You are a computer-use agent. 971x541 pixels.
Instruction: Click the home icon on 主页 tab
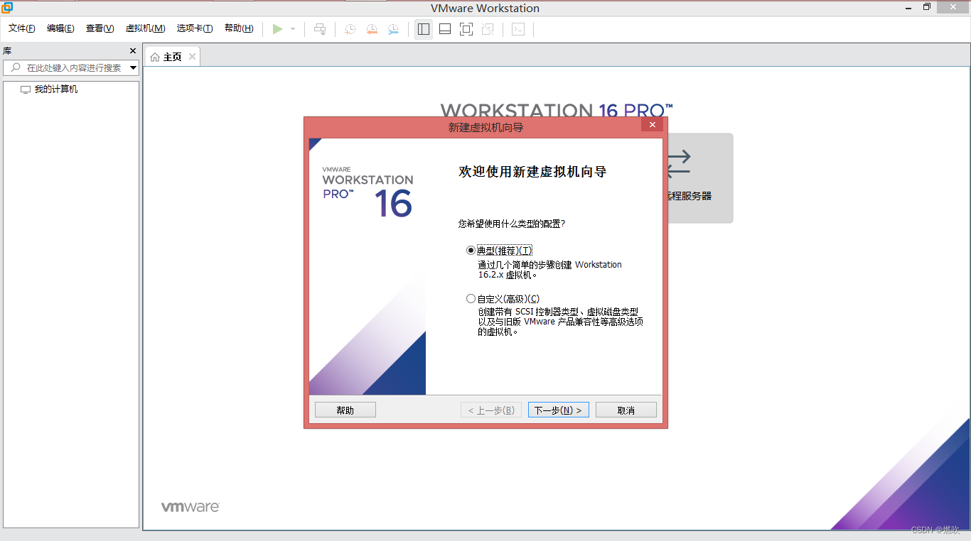(x=155, y=57)
